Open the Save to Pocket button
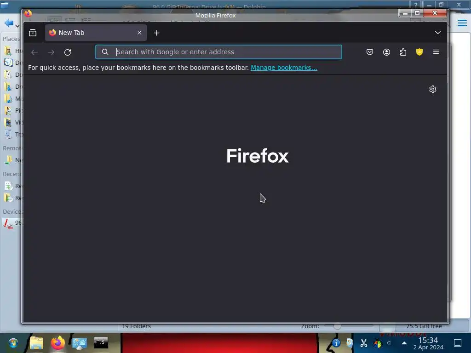Viewport: 471px width, 353px height. click(370, 52)
